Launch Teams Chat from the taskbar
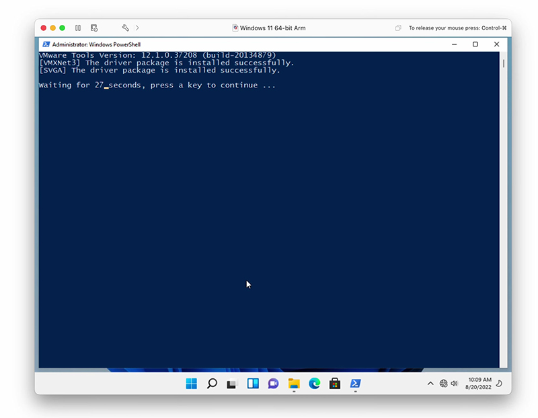Screen dimensions: 538x418 (274, 383)
